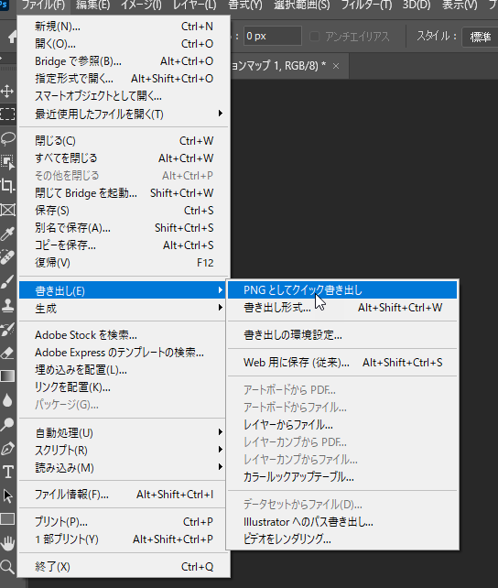This screenshot has height=588, width=498.
Task: Toggle the アンチエイリアス checkbox
Action: pos(315,37)
